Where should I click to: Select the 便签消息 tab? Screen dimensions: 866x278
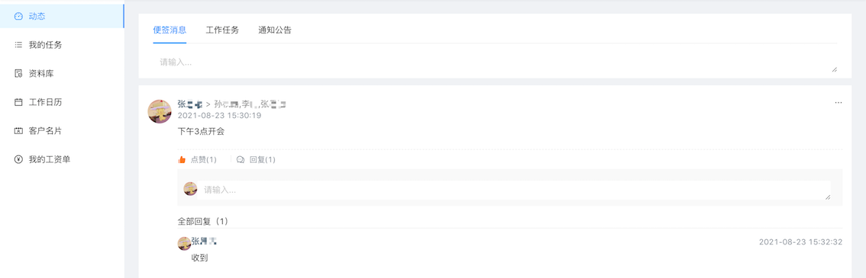(x=170, y=30)
